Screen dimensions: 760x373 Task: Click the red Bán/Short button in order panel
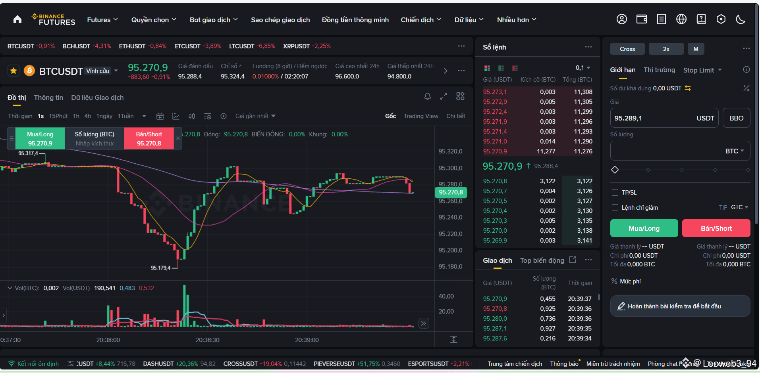click(x=716, y=228)
